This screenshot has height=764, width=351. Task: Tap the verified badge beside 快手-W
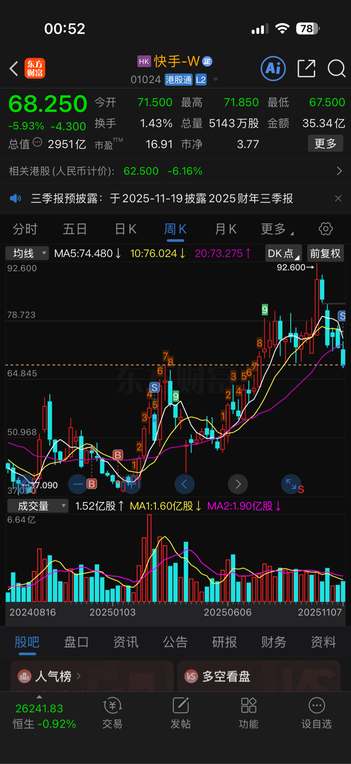(207, 61)
